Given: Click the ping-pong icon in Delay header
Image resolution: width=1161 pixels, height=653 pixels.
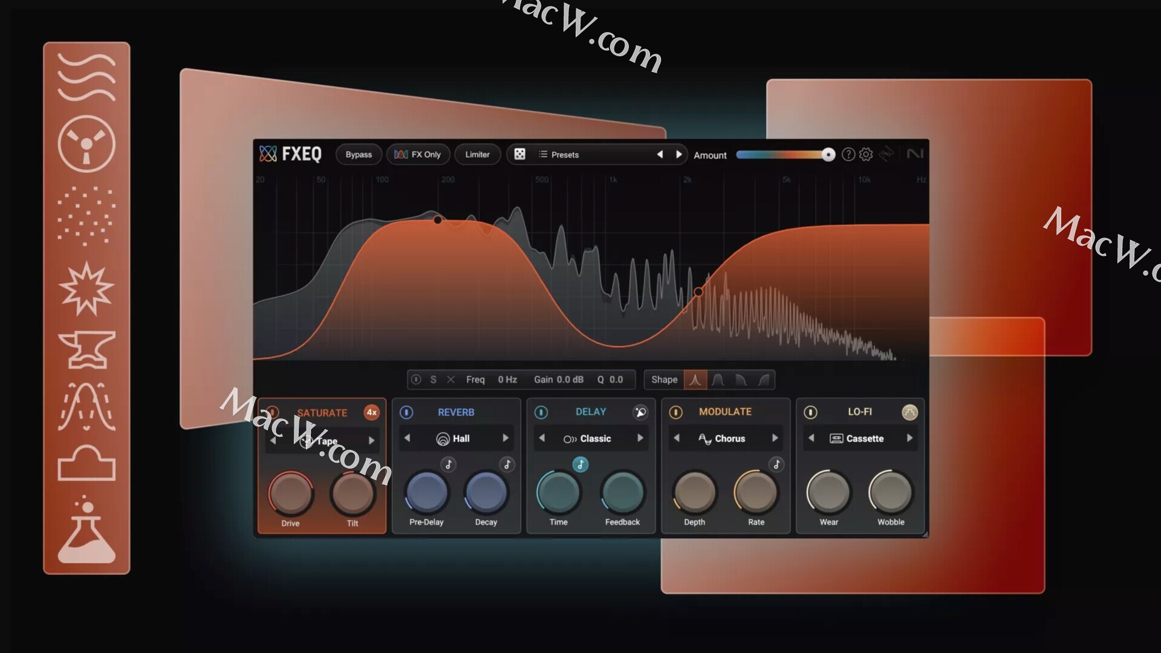Looking at the screenshot, I should pyautogui.click(x=640, y=412).
